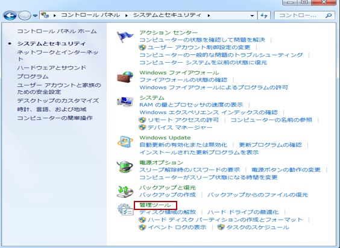Open ユーザー アカウントと家族のための安全設定
The height and width of the screenshot is (248, 340).
pos(59,88)
